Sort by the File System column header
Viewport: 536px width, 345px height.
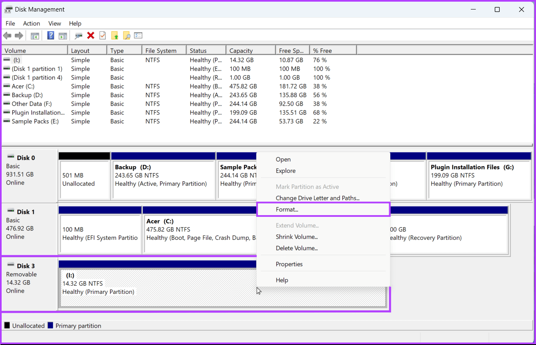click(164, 51)
